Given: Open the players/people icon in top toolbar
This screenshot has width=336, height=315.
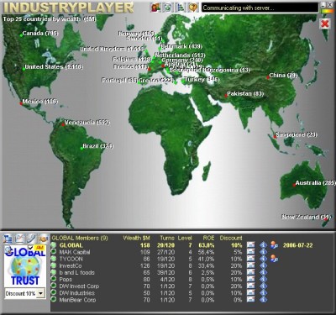Looking at the screenshot, I should click(x=155, y=8).
